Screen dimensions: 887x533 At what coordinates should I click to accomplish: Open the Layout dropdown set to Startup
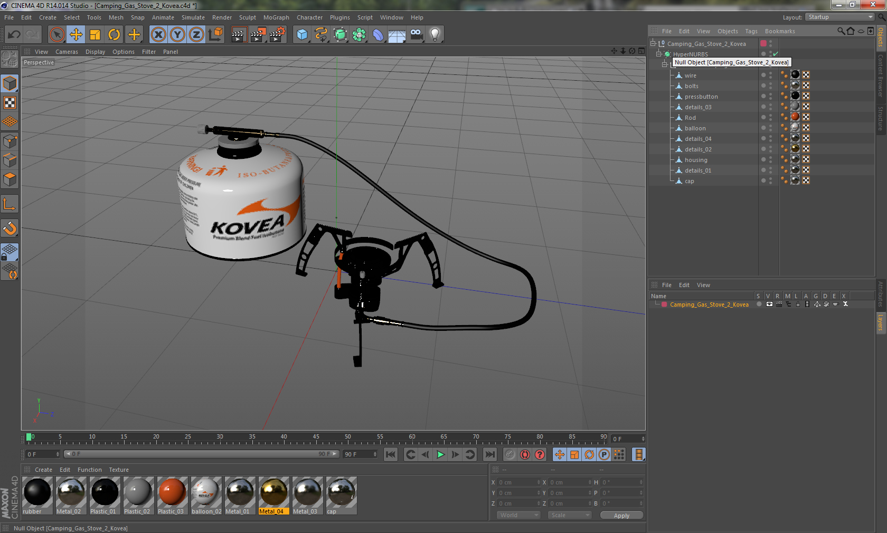tap(839, 17)
